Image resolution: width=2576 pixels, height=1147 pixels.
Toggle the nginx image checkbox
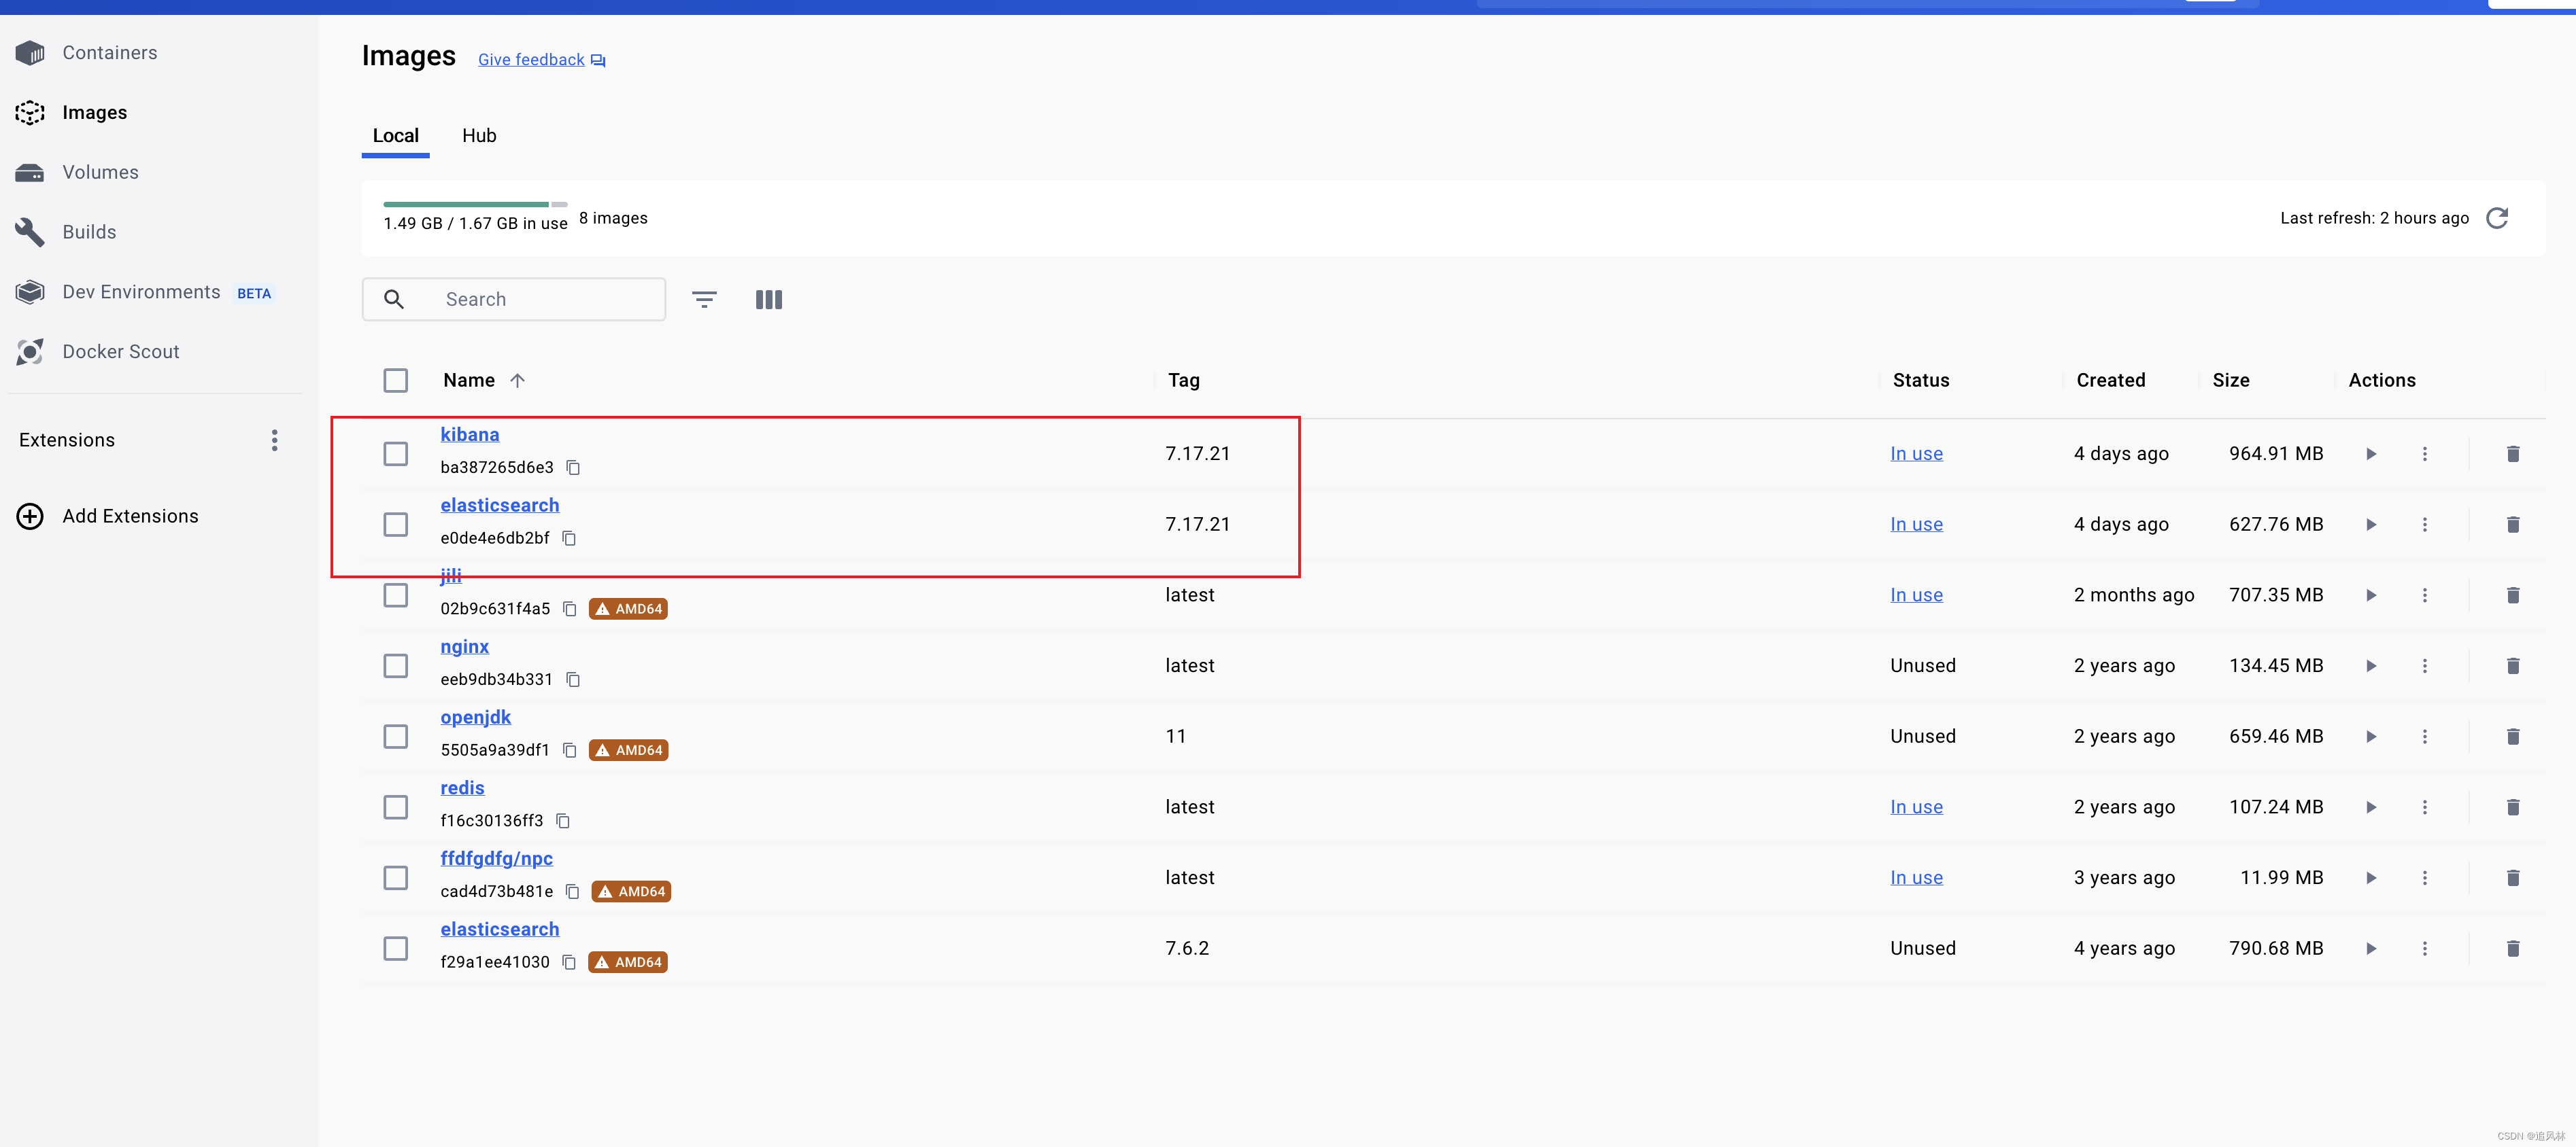pos(396,665)
